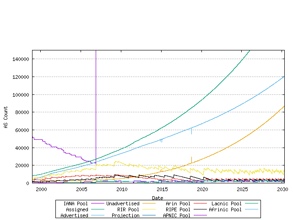Click the AS Count y-axis title

pos(6,117)
